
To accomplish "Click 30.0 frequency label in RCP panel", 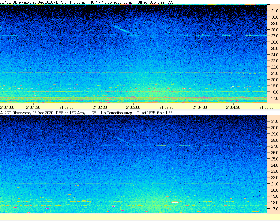I will pos(275,17).
